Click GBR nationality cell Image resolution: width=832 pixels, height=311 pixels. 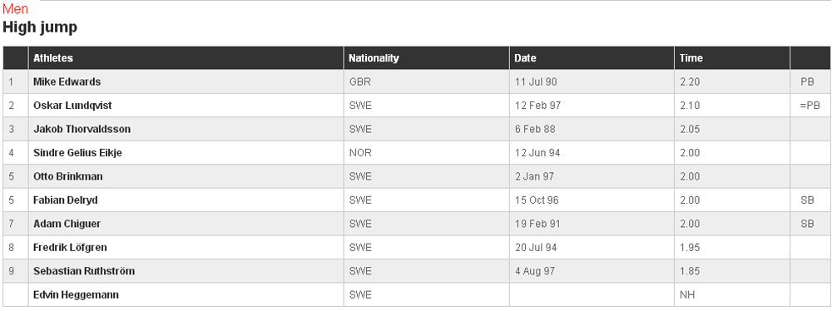pyautogui.click(x=359, y=81)
